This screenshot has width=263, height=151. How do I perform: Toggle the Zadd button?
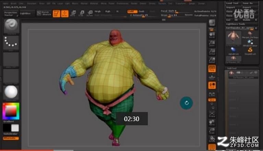click(132, 11)
